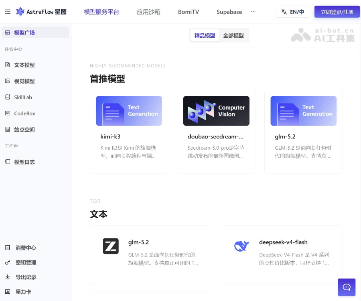Open the deepseek-v4-flash model name
This screenshot has height=301, width=361.
(283, 242)
